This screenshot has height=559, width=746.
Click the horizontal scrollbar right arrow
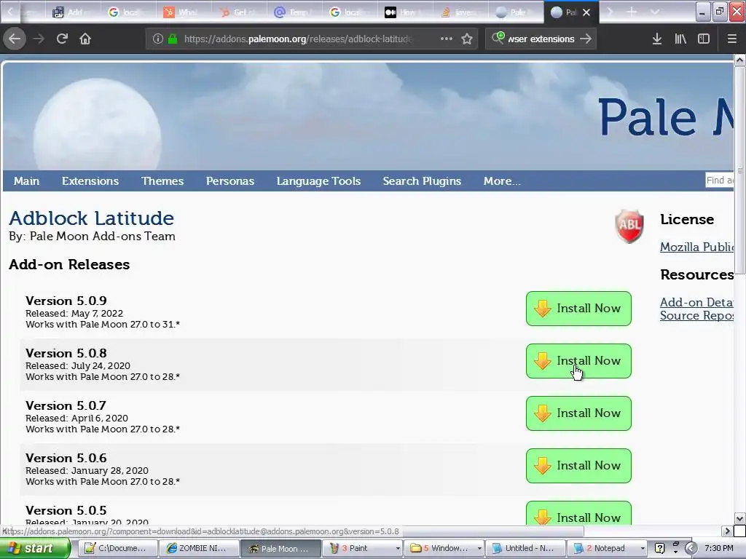click(727, 531)
